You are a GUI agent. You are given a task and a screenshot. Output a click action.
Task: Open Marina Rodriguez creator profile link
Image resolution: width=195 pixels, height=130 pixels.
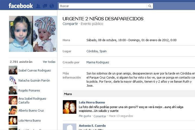pyautogui.click(x=97, y=62)
